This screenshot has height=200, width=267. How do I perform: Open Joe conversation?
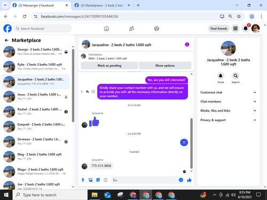pyautogui.click(x=36, y=185)
